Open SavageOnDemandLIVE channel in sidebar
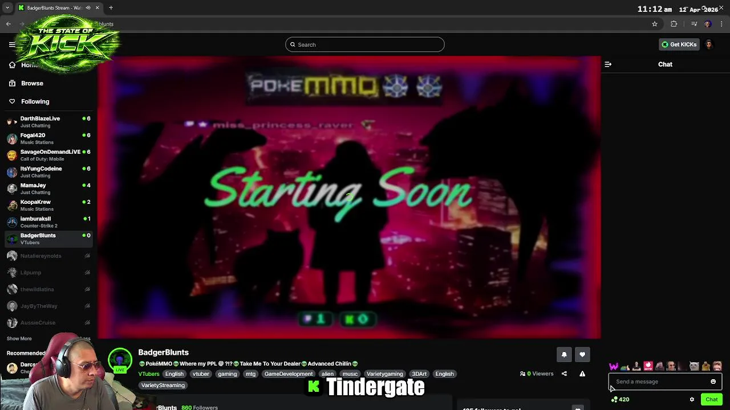The image size is (730, 410). pyautogui.click(x=48, y=155)
